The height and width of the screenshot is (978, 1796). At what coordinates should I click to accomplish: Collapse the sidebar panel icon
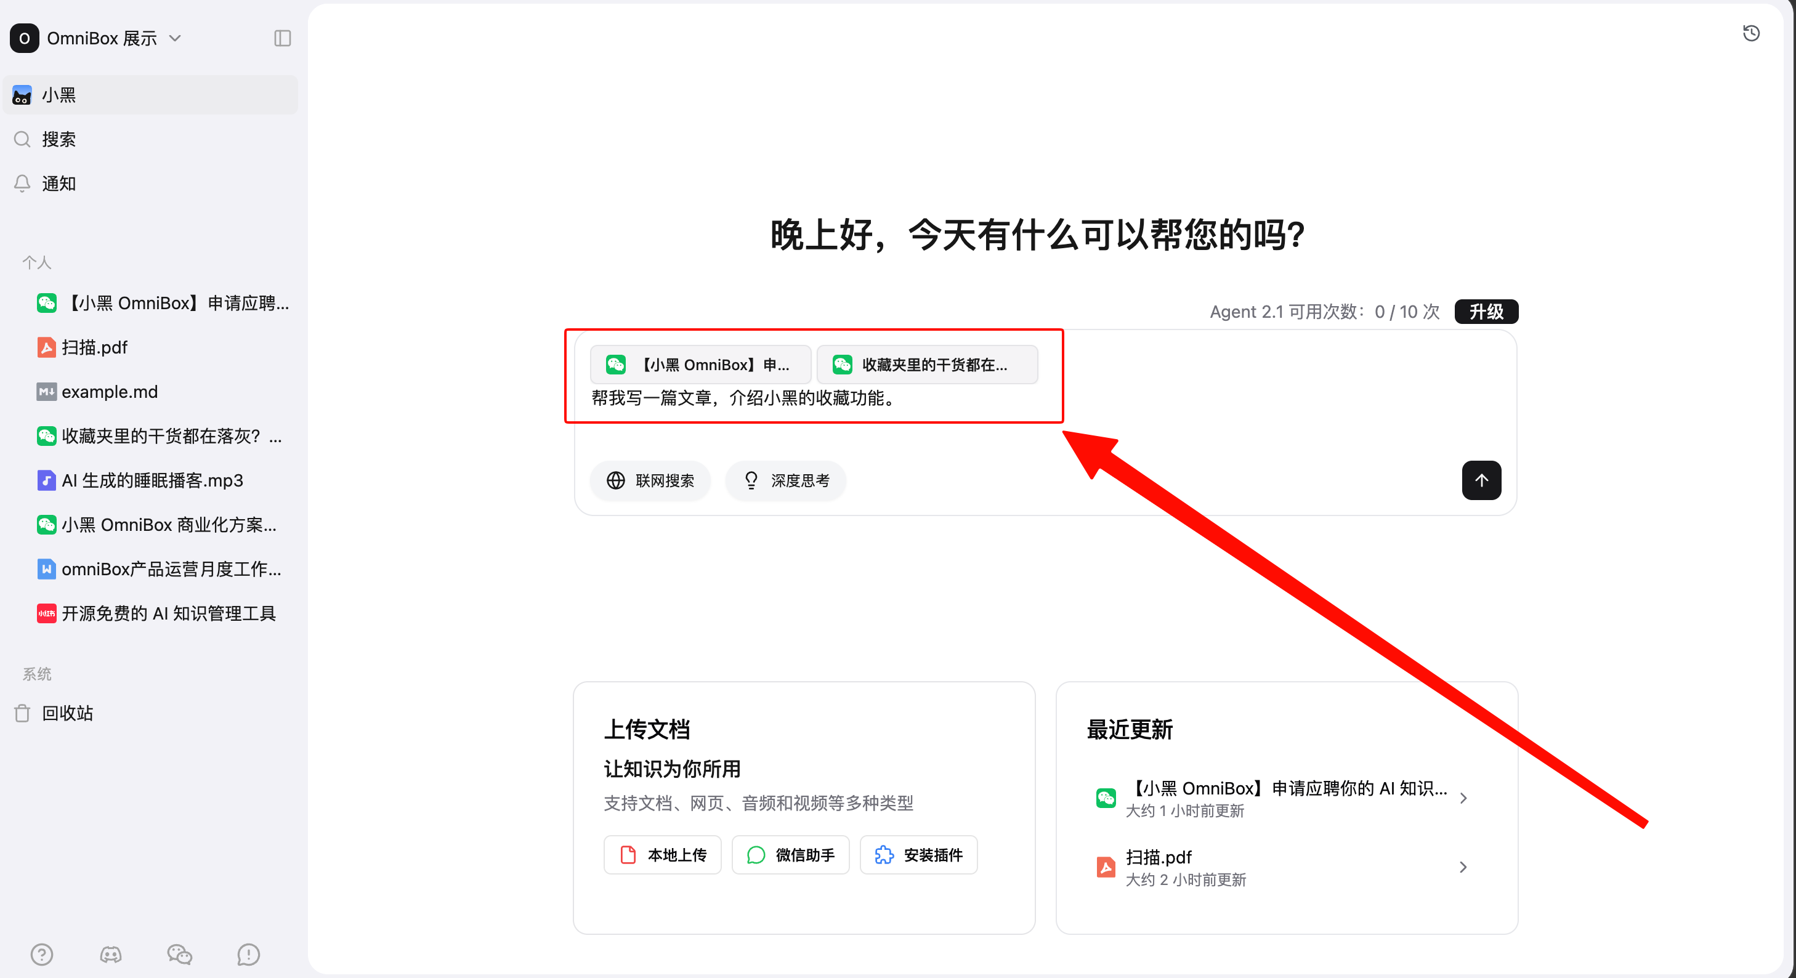pos(282,38)
